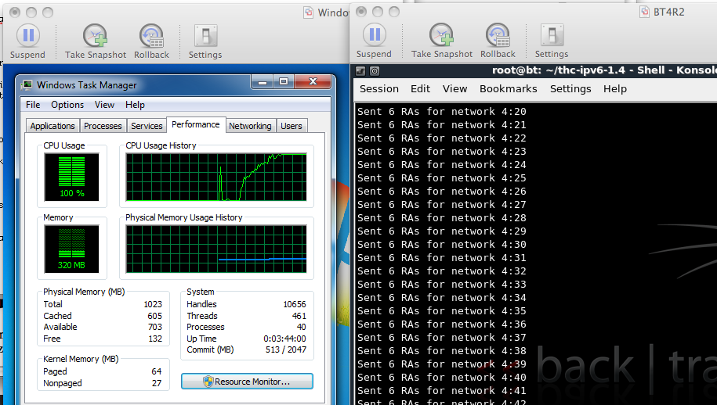Screen dimensions: 717x405
Task: Open Settings of the Windows VM
Action: point(205,41)
